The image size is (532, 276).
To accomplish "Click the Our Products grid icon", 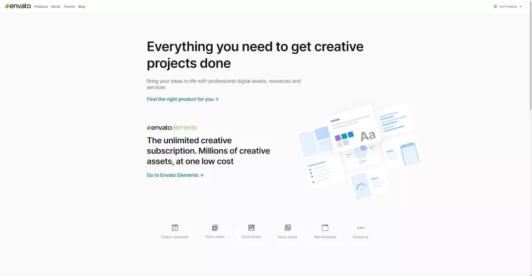I will 495,7.
